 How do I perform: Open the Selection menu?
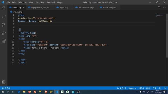coord(22,2)
